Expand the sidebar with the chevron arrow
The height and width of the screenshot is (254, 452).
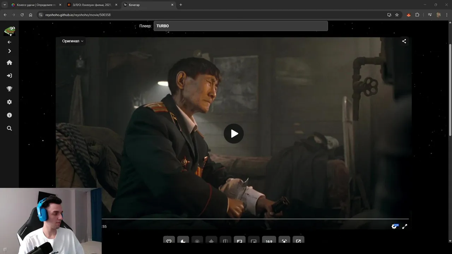pyautogui.click(x=10, y=51)
